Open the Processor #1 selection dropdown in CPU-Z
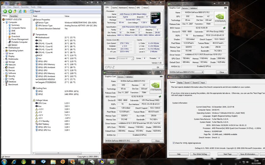This screenshot has height=165, width=265. pos(125,59)
